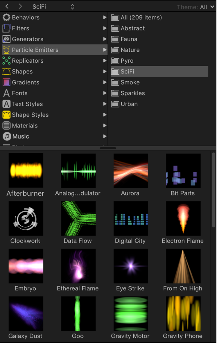Screen dimensions: 217x343
Task: Select the Embryo emitter thumbnail
Action: coord(26,266)
